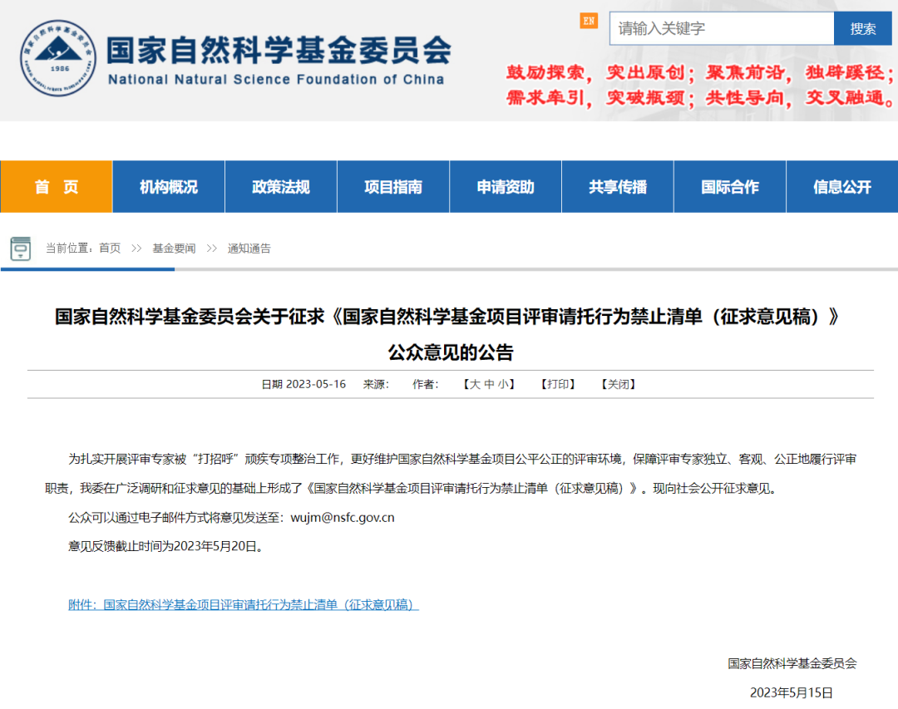Open the 申请资助 navigation item
Viewport: 898px width, 709px height.
[506, 187]
